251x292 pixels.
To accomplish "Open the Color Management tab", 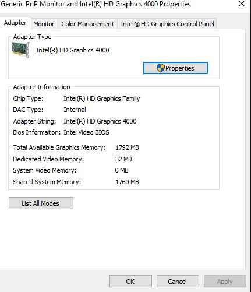I will click(87, 24).
